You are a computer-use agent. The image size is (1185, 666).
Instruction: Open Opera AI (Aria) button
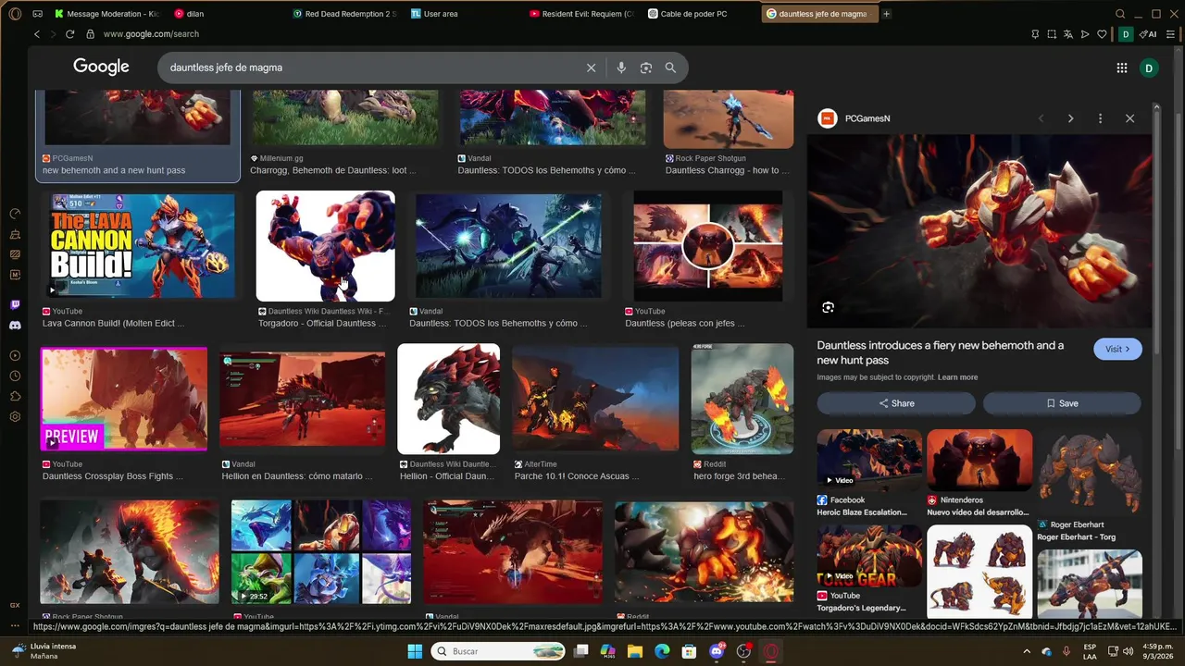[1149, 34]
